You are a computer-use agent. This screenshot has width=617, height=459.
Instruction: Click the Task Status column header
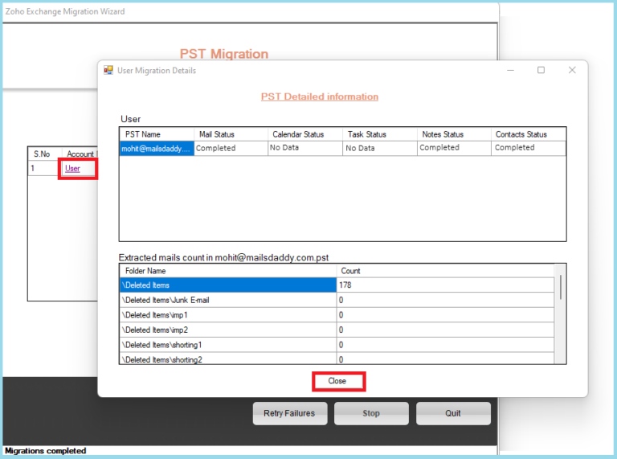click(x=380, y=134)
